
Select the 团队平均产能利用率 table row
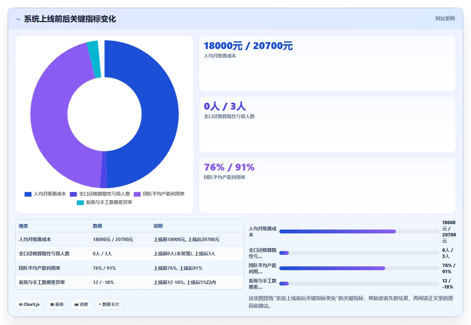tap(129, 268)
